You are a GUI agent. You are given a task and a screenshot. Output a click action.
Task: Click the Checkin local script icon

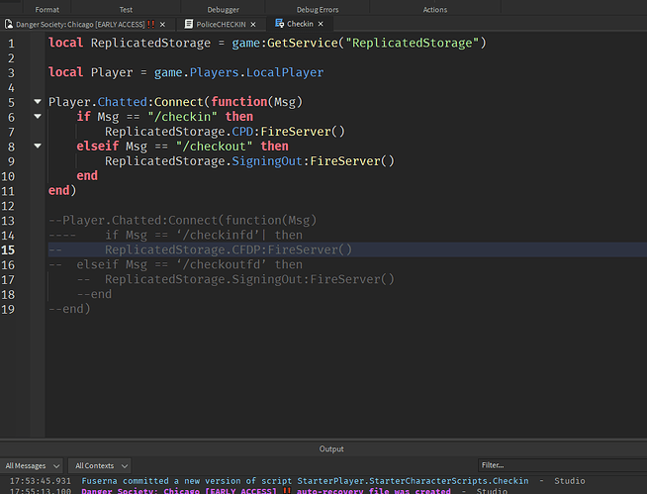pos(279,24)
